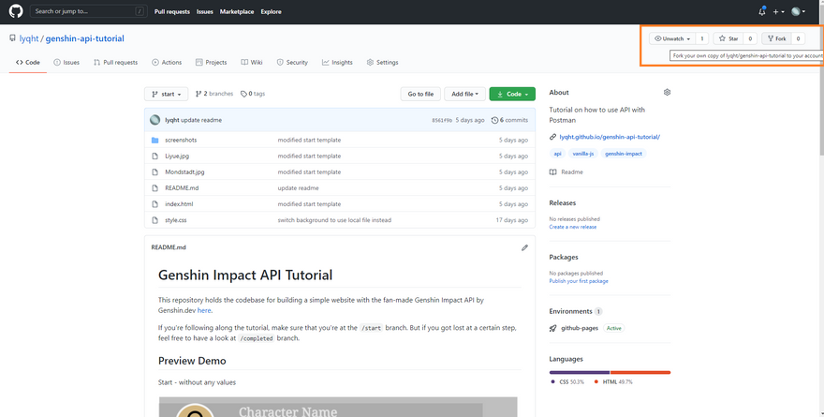Open the Insights tab
Viewport: 824px width, 417px height.
[x=337, y=62]
